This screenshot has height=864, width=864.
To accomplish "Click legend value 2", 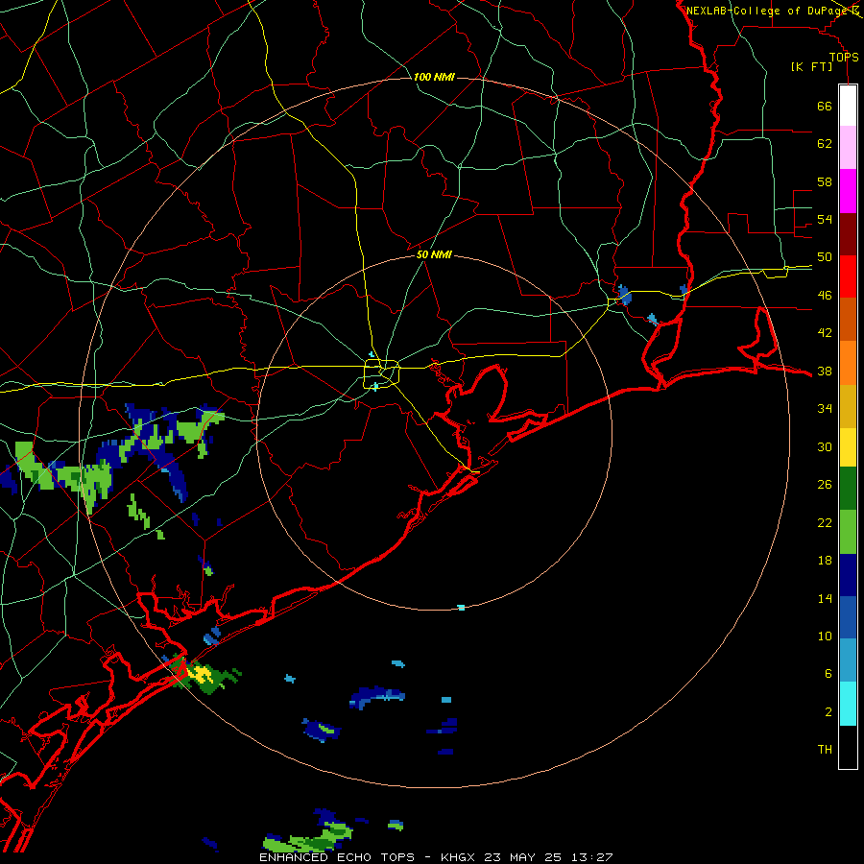I will point(828,712).
